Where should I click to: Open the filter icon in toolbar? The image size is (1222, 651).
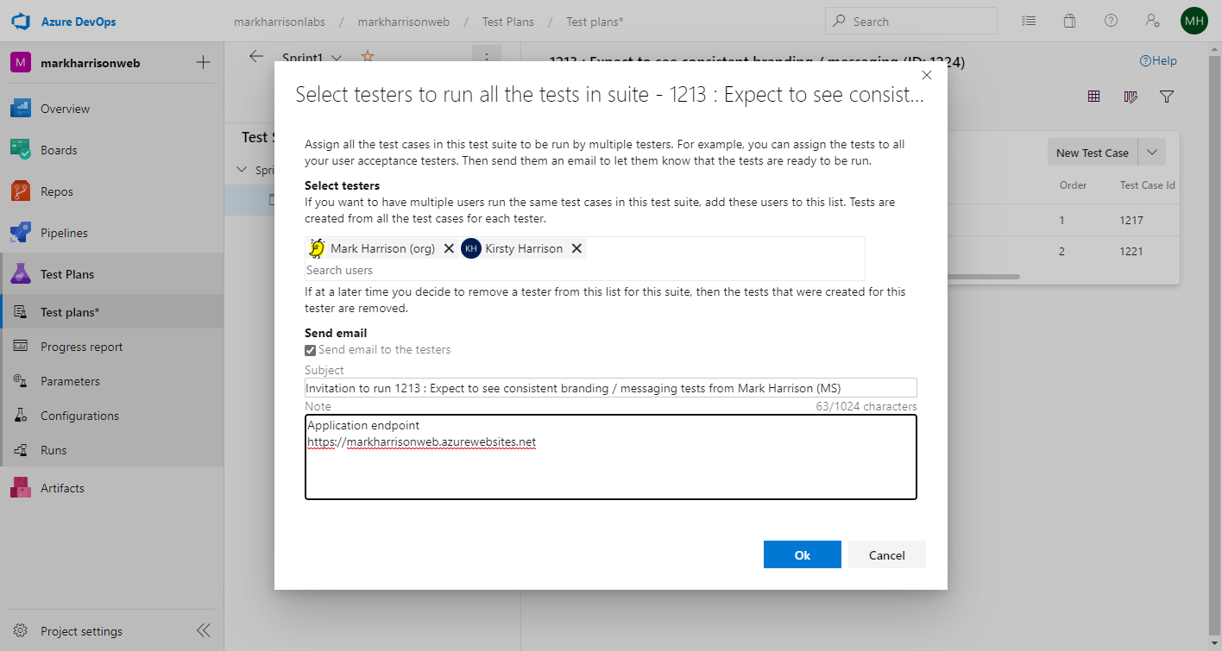(1167, 97)
